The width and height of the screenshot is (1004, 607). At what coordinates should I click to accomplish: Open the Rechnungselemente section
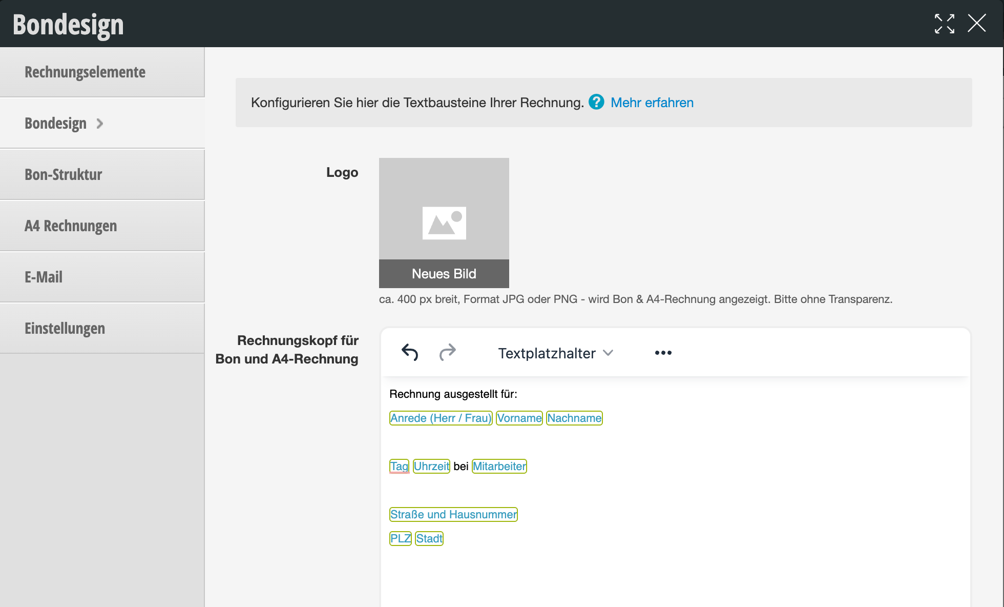pos(85,72)
